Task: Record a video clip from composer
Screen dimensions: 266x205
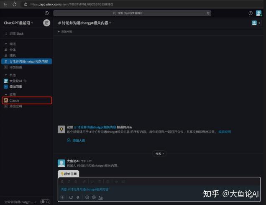Action: [x=71, y=197]
